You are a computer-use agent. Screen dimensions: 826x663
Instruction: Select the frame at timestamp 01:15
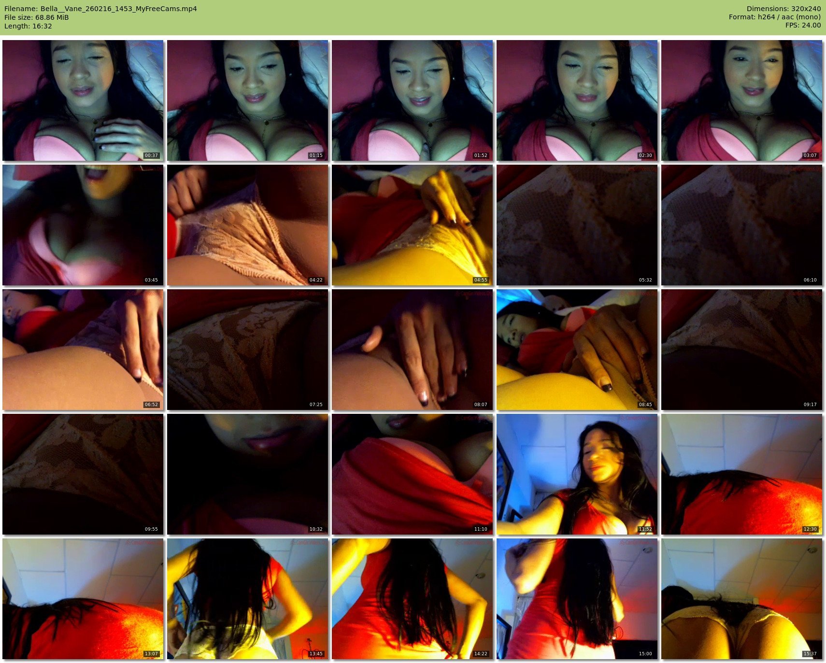point(248,100)
